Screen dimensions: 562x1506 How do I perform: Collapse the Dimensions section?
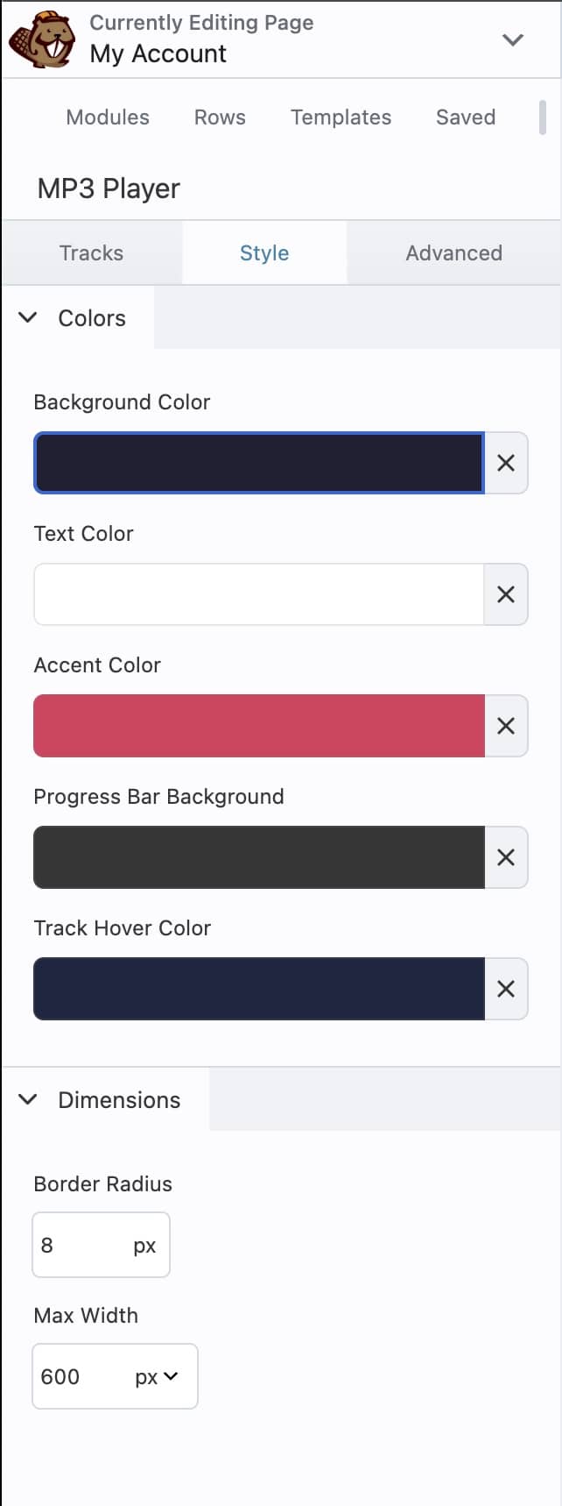tap(28, 1099)
